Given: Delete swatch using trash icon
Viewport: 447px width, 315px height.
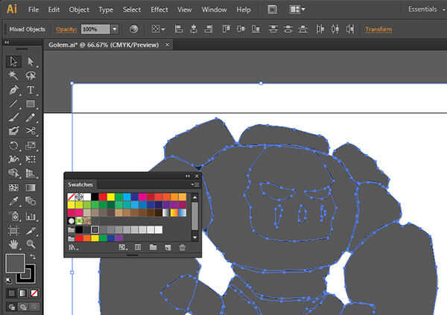Looking at the screenshot, I should 182,247.
